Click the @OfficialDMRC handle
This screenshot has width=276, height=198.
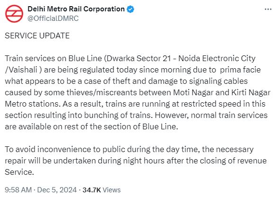pos(53,18)
